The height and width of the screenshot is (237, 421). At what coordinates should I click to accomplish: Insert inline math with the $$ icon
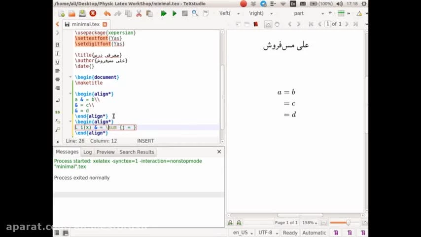58,112
